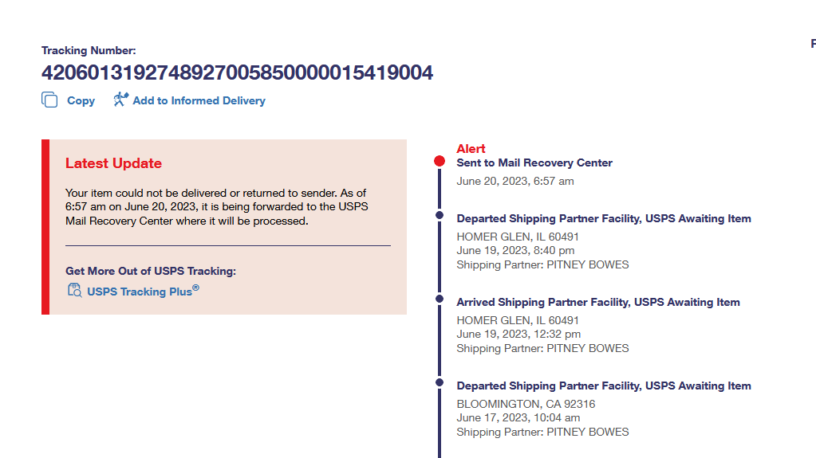Click the undeliverable item message paragraph
816x458 pixels.
pos(217,207)
